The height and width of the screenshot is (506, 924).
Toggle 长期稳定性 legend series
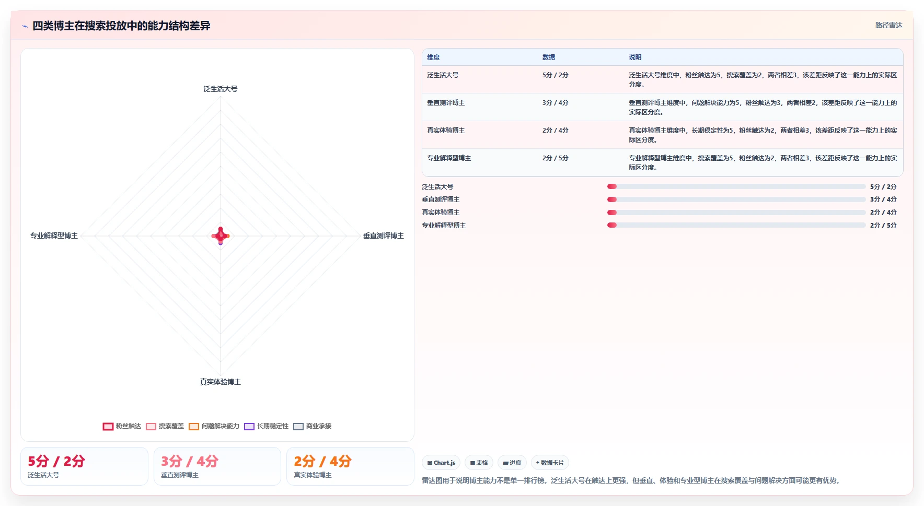267,426
